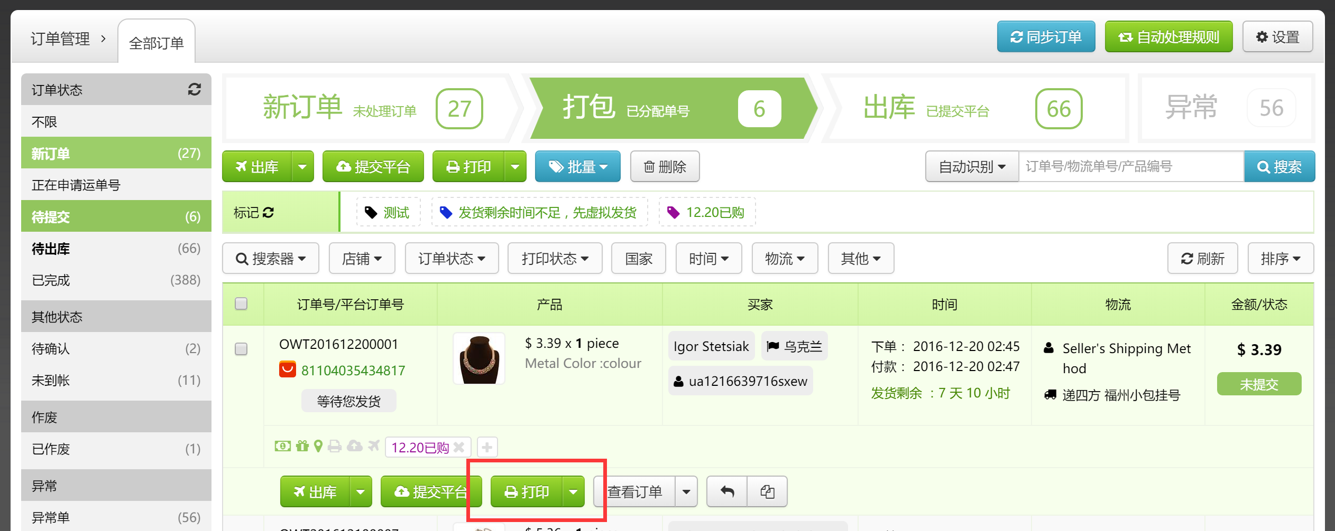Open the 其他 filter dropdown
Screen dimensions: 1335x531
pos(861,259)
